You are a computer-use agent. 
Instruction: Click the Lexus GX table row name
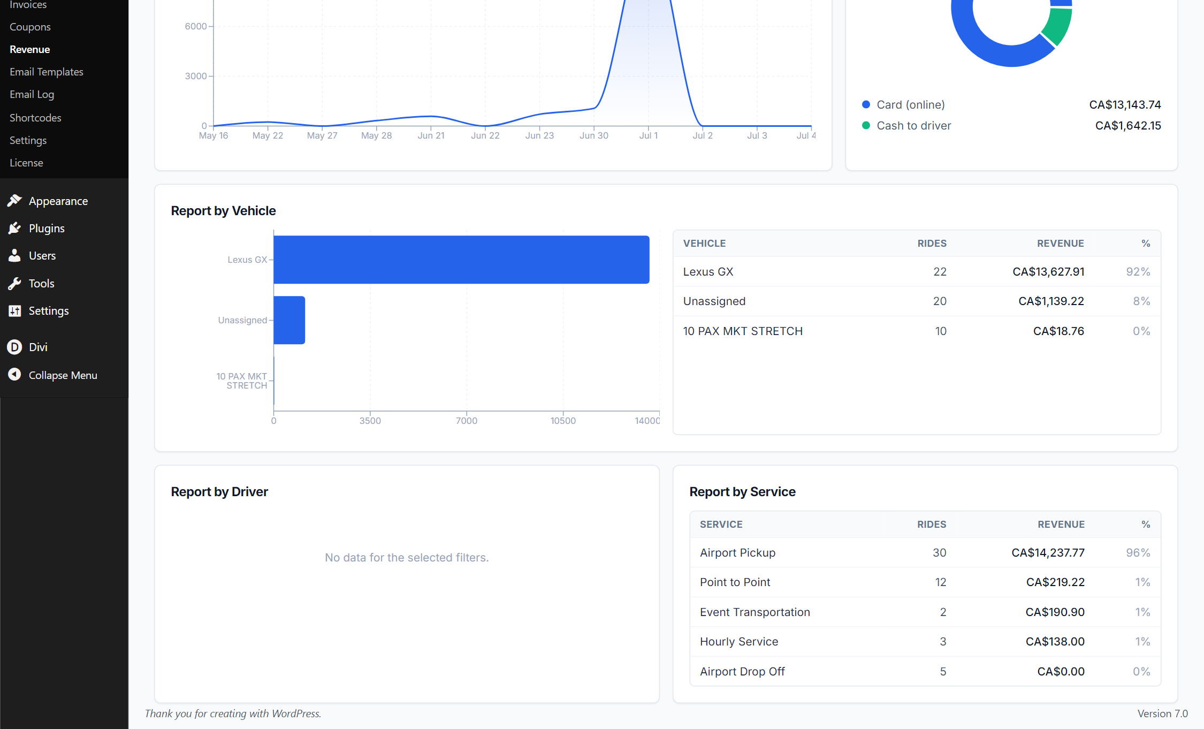[708, 272]
